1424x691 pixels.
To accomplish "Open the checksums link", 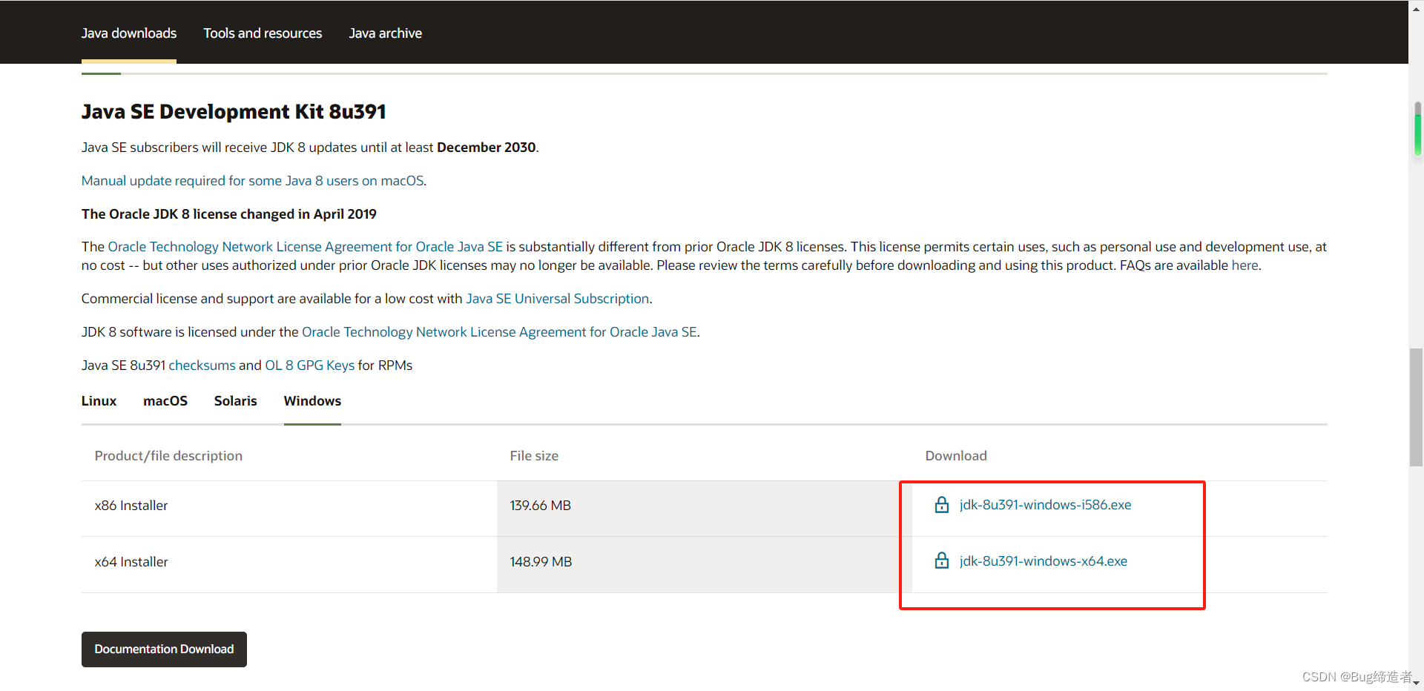I will coord(202,366).
